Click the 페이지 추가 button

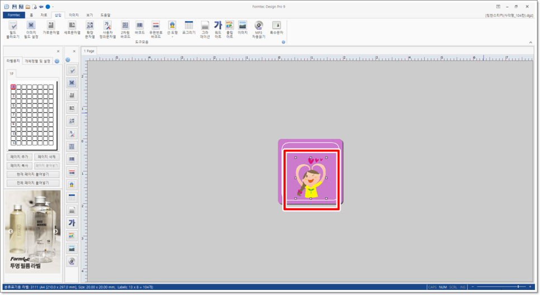point(19,157)
